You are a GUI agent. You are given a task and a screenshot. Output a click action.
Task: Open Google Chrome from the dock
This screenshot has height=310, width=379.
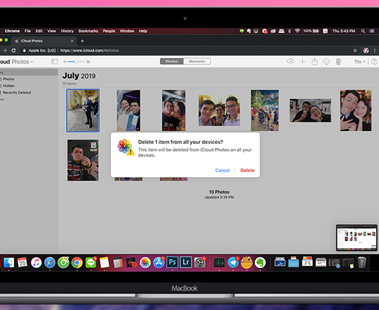pos(77,262)
